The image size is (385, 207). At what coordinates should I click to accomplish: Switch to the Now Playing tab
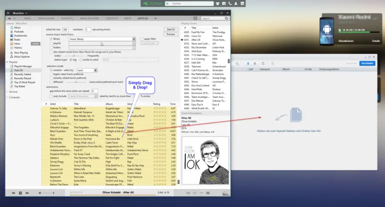(x=46, y=18)
